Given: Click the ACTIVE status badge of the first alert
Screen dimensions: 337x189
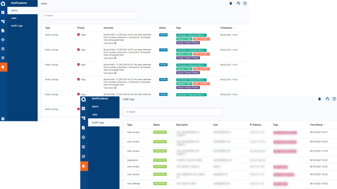Looking at the screenshot, I should point(163,35).
